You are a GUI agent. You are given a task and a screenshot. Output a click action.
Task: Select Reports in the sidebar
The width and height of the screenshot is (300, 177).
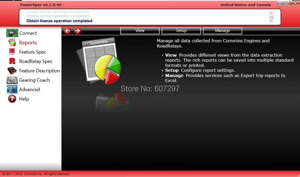pos(28,43)
